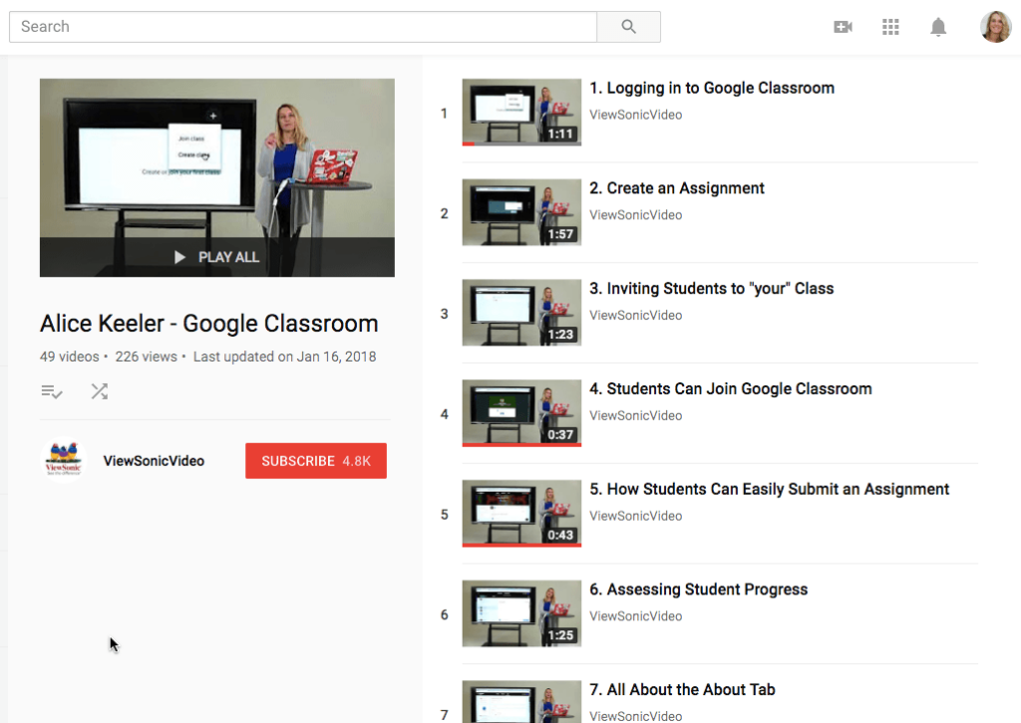Click ViewSonicVideo under Assessing Student Progress
The width and height of the screenshot is (1021, 723).
pyautogui.click(x=635, y=615)
